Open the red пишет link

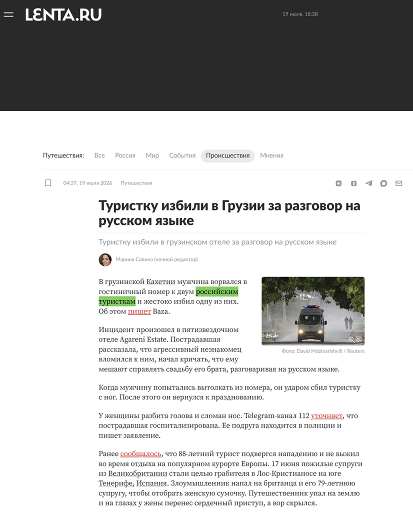(139, 311)
